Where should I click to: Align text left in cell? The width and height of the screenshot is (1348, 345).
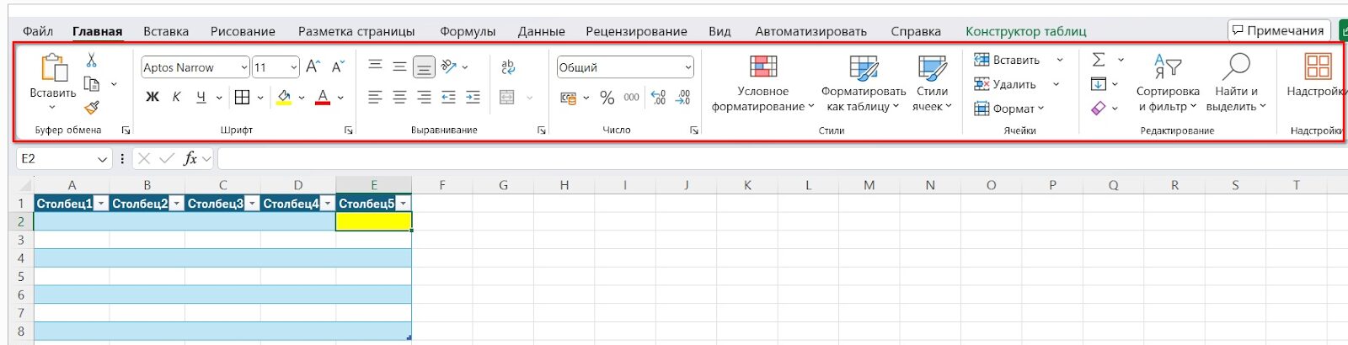tap(375, 98)
